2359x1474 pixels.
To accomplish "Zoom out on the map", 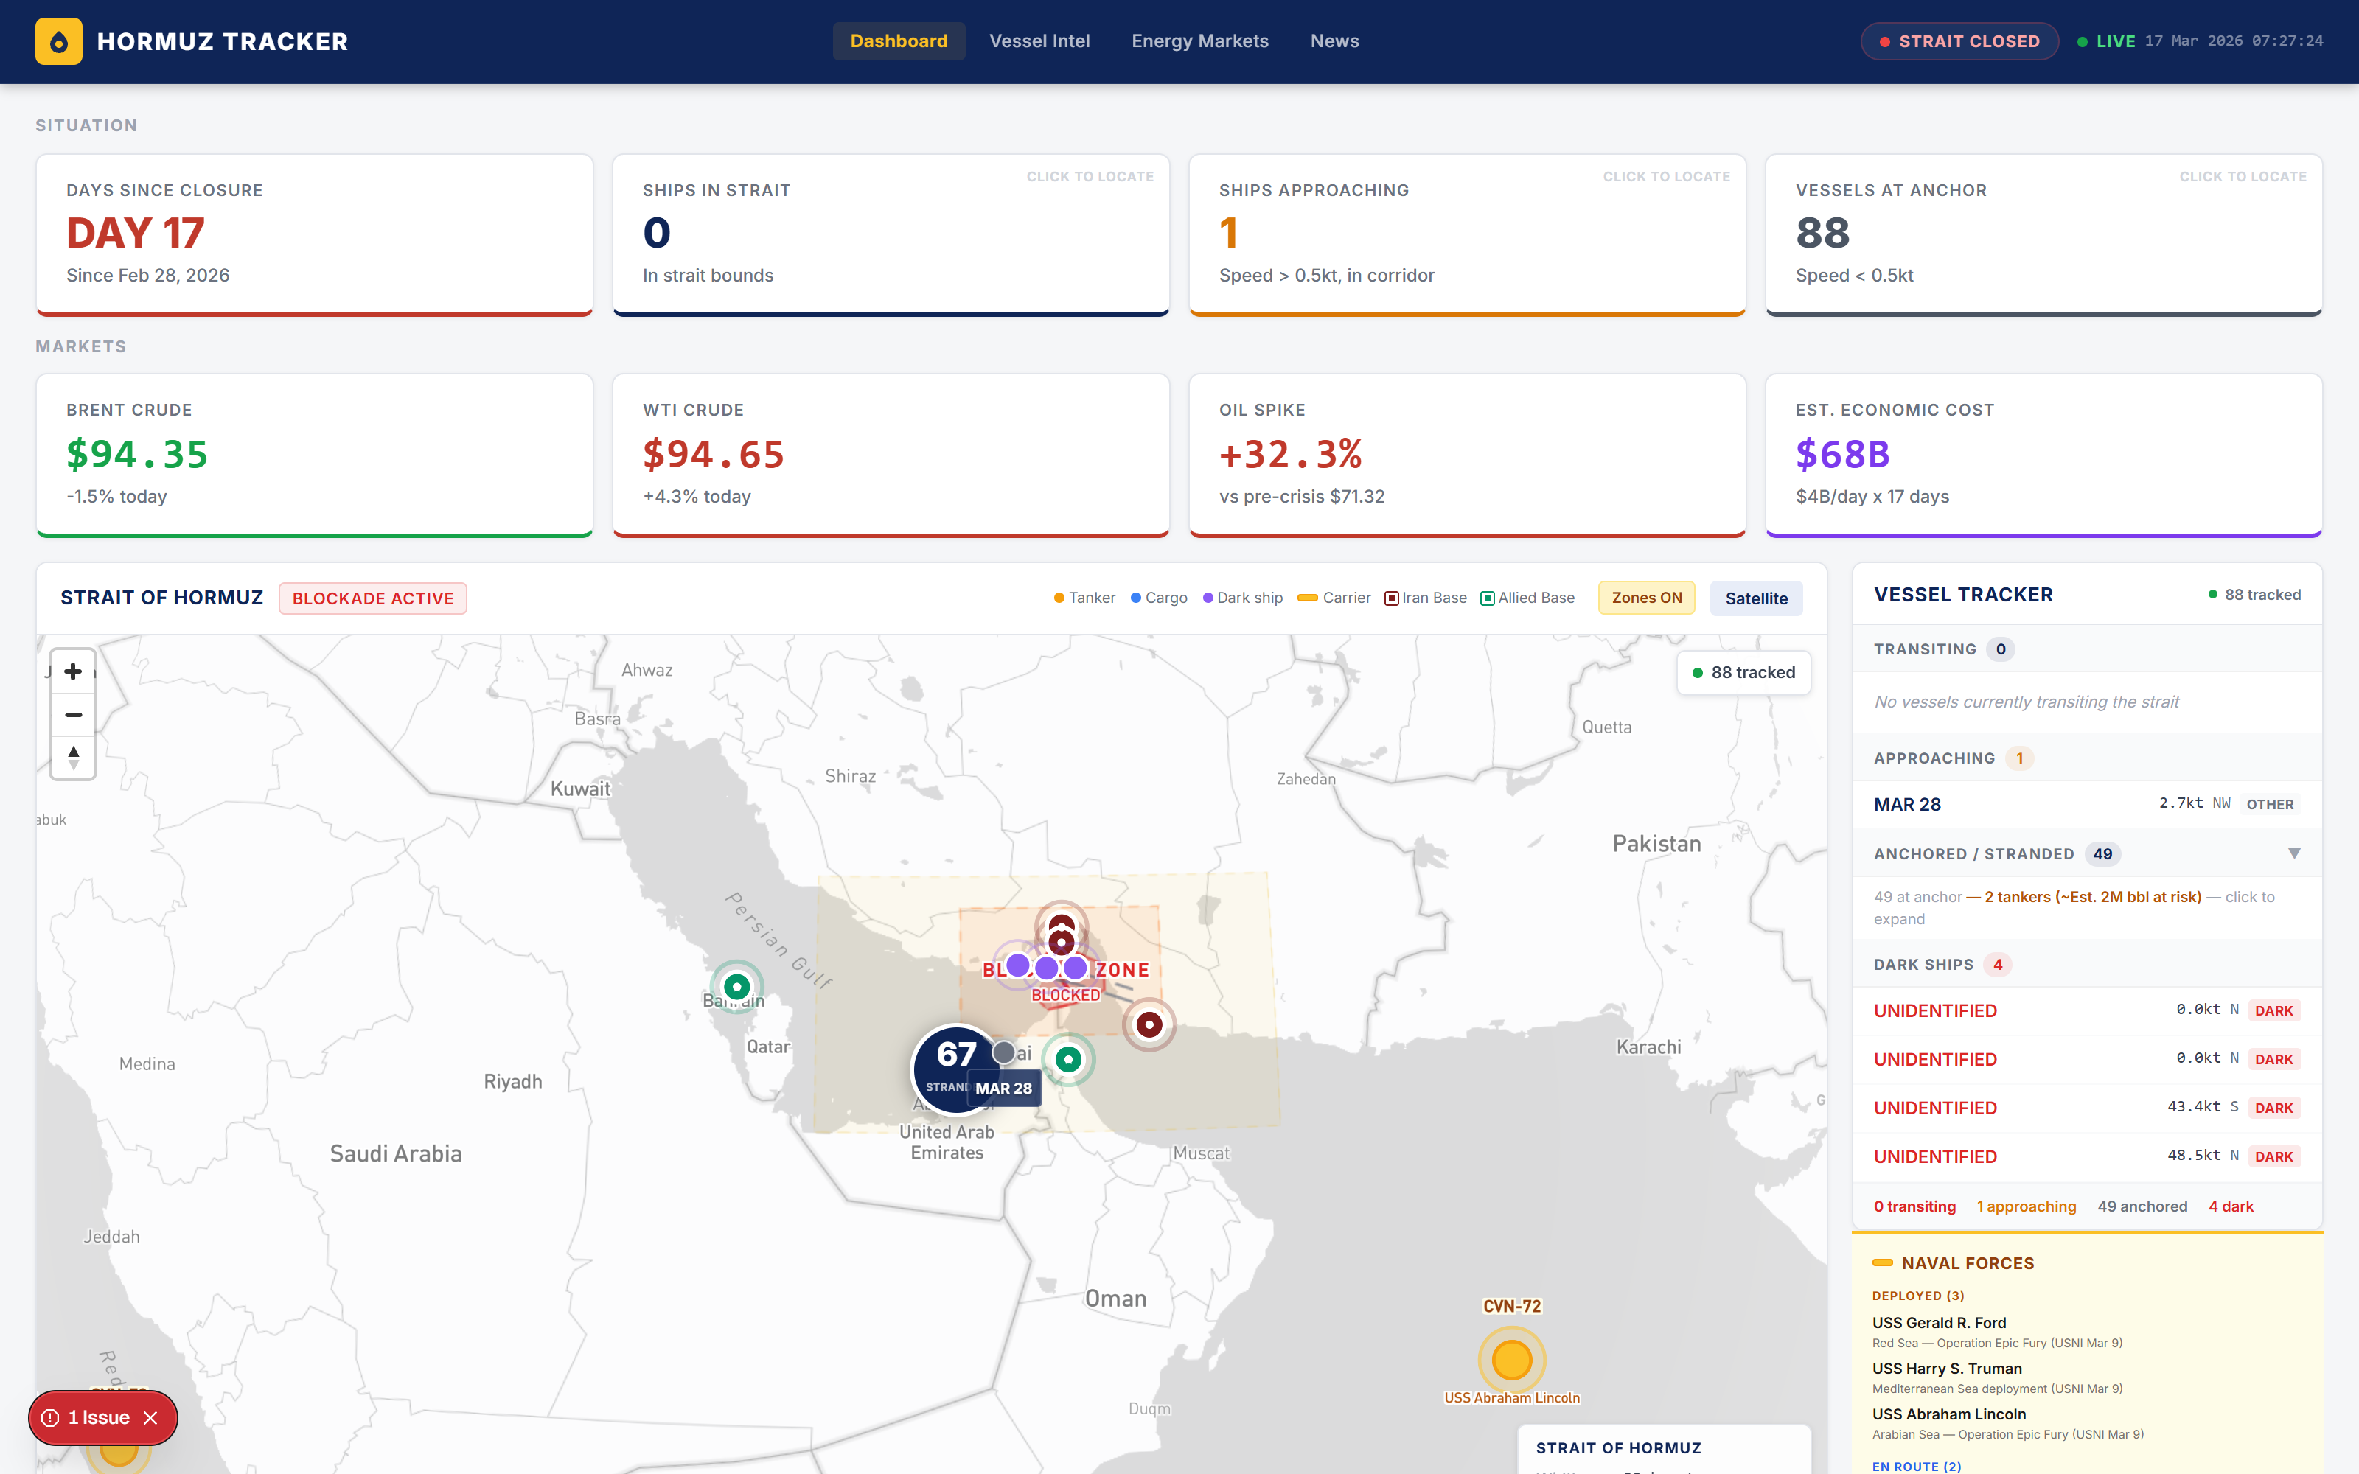I will pyautogui.click(x=73, y=715).
